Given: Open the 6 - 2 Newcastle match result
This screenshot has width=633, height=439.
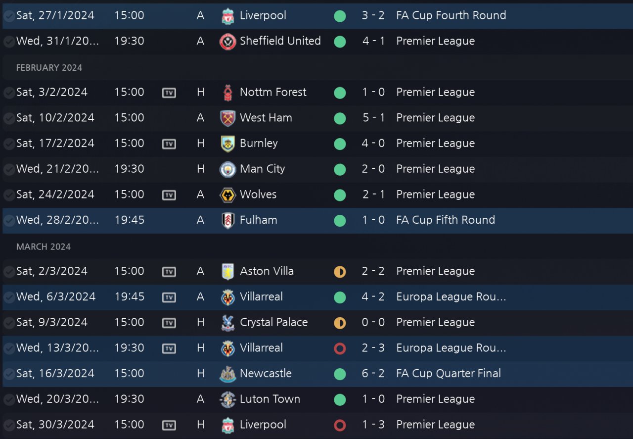Looking at the screenshot, I should click(373, 374).
